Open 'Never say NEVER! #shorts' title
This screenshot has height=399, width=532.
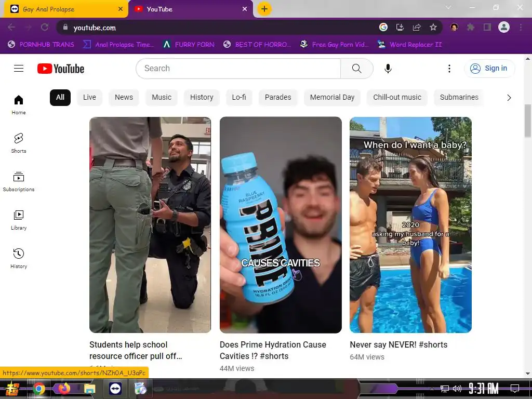(x=398, y=345)
